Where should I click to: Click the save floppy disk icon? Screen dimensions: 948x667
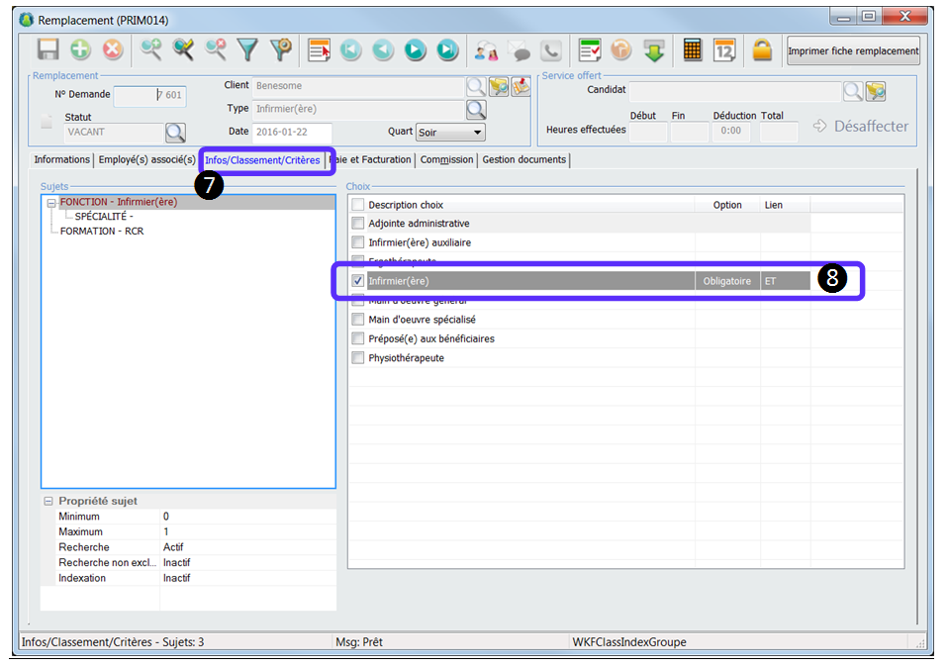(x=48, y=50)
